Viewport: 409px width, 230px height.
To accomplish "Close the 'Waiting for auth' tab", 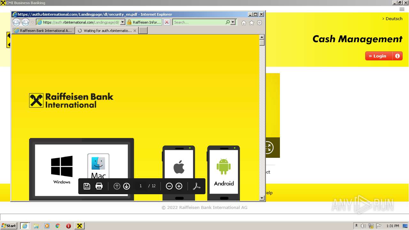I will [135, 31].
